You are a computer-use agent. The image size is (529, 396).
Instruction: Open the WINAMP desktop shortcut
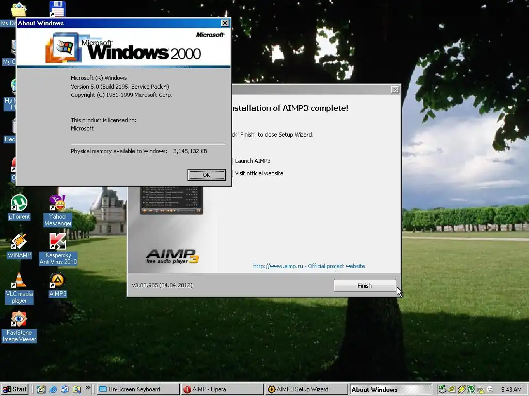coord(19,246)
